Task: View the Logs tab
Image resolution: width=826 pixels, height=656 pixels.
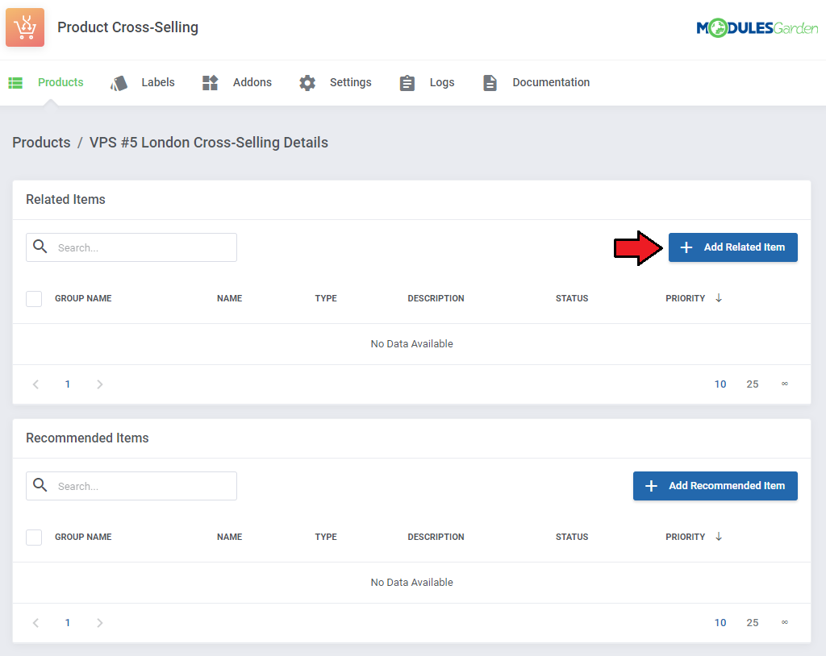Action: 442,82
